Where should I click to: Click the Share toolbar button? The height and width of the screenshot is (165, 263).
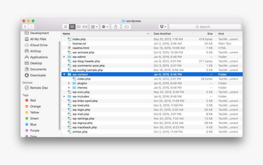(116, 27)
